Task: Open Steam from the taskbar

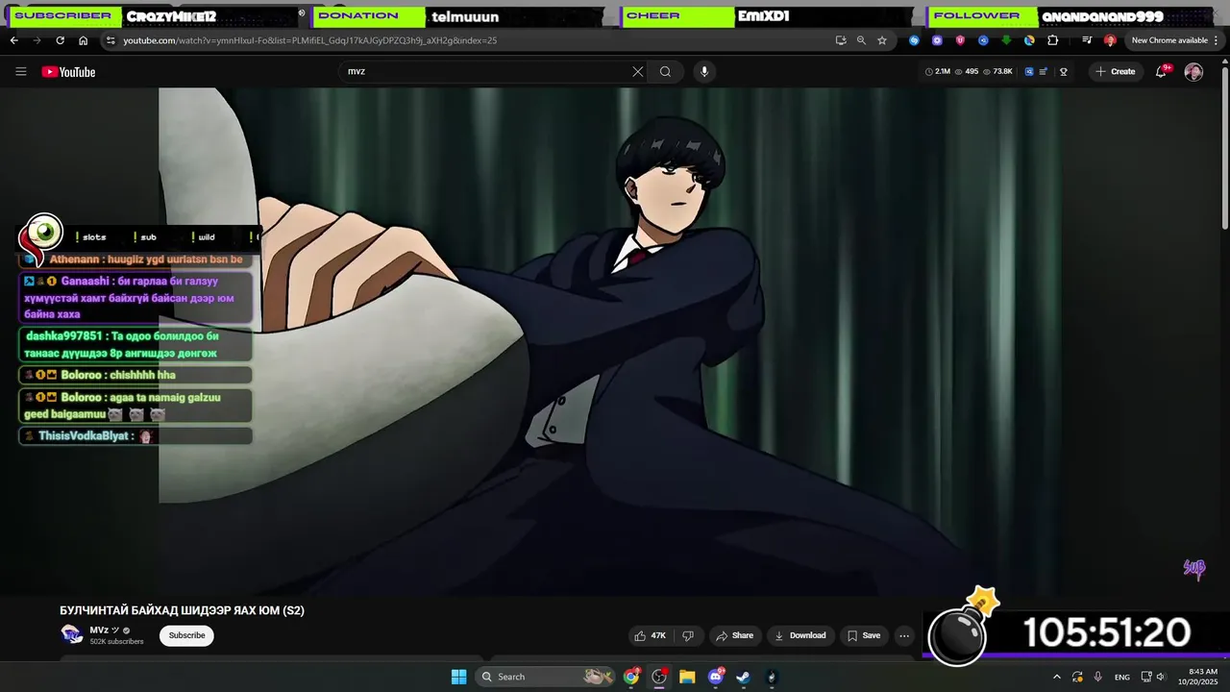Action: coord(743,677)
